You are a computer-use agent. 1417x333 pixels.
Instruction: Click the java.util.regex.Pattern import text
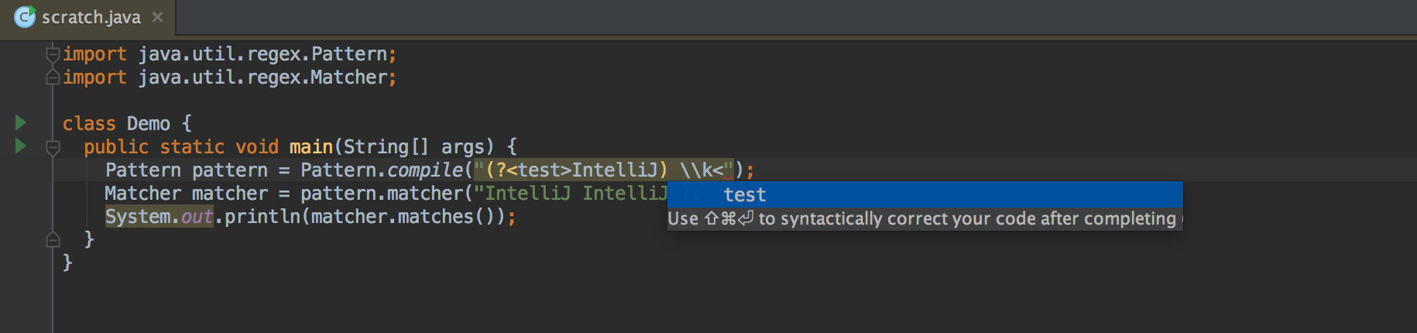pos(262,54)
